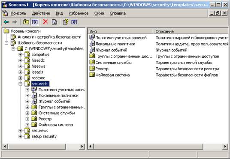Image resolution: width=230 pixels, height=159 pixels.
Task: Click the compatws template icon
Action: [x=27, y=54]
